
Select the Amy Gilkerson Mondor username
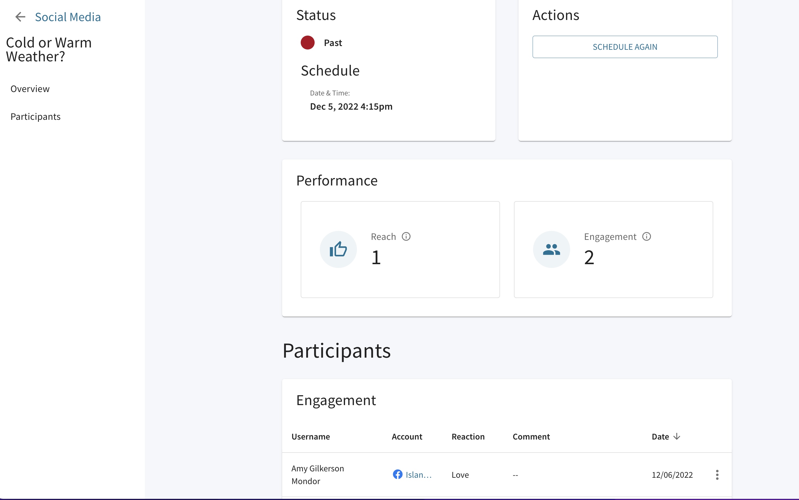point(318,475)
